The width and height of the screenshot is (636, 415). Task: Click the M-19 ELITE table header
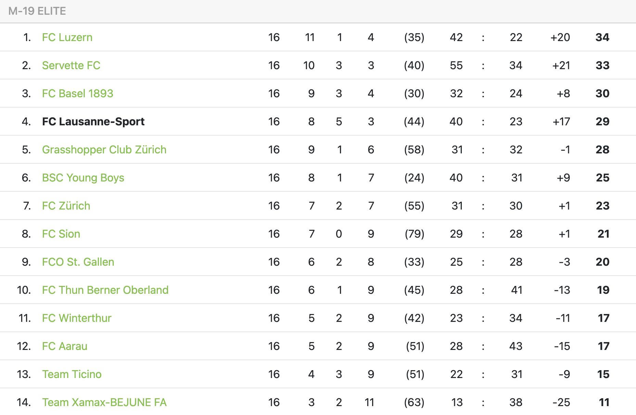(37, 11)
